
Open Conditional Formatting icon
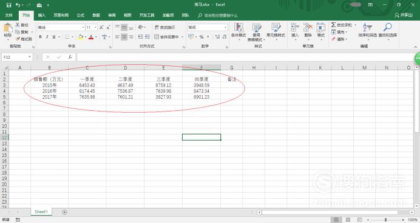[239, 27]
